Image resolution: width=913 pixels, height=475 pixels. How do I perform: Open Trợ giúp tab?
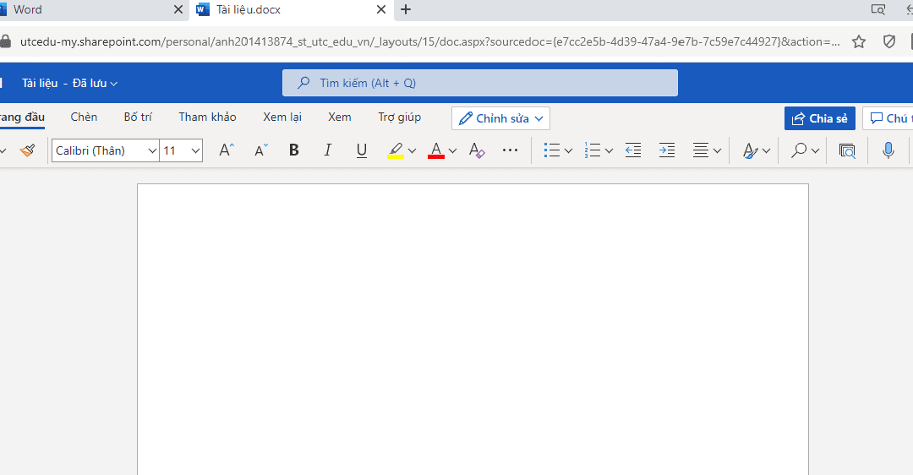coord(399,117)
